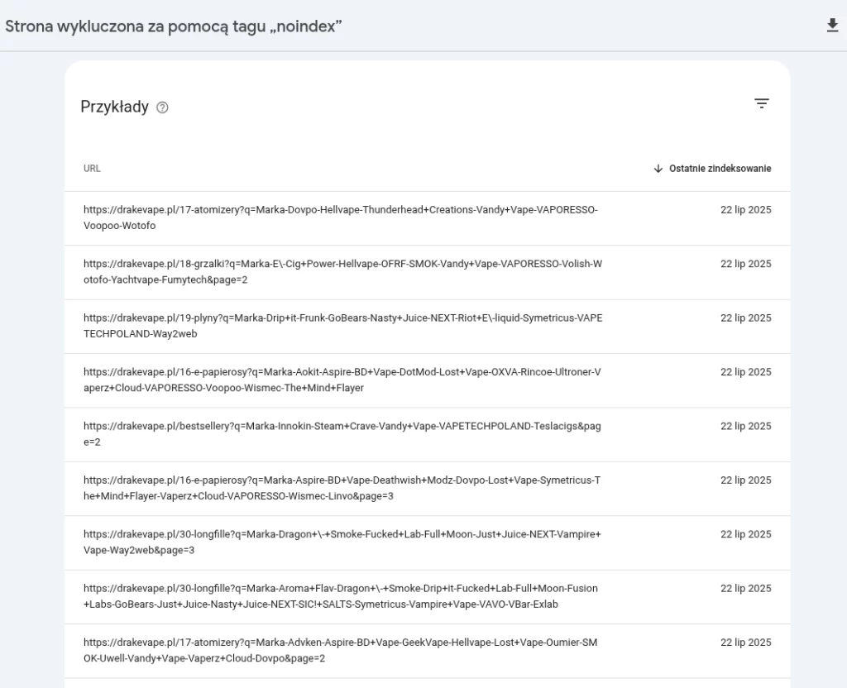Sort by Ostatnie zindeksowanie column header
The image size is (847, 688).
pos(720,169)
